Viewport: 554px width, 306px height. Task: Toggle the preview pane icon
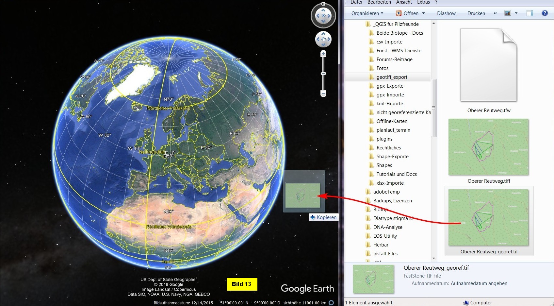click(530, 13)
